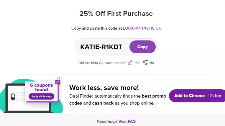Click the Apply all Savings pill
The height and width of the screenshot is (126, 225).
coord(42,96)
